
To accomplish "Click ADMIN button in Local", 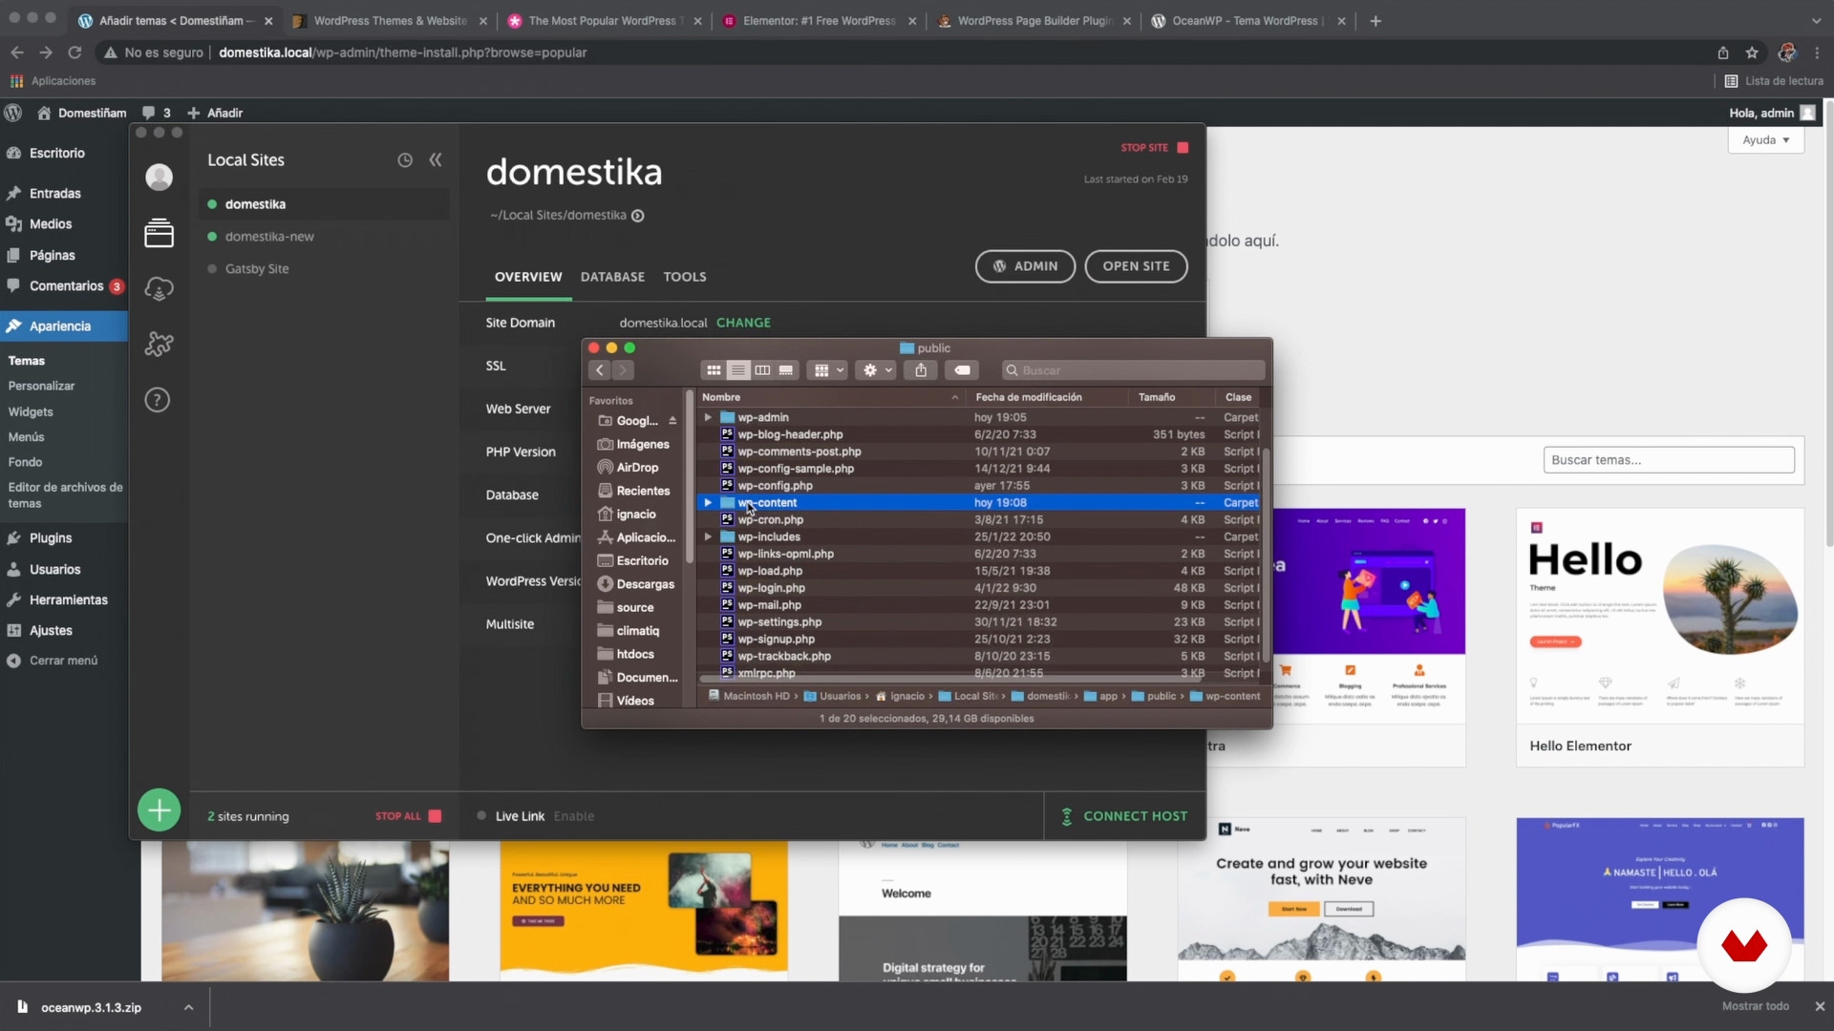I will [x=1025, y=266].
